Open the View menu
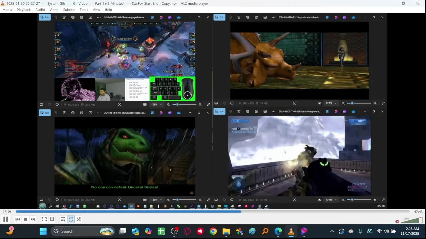Screen dimensions: 426x239 (x=96, y=10)
